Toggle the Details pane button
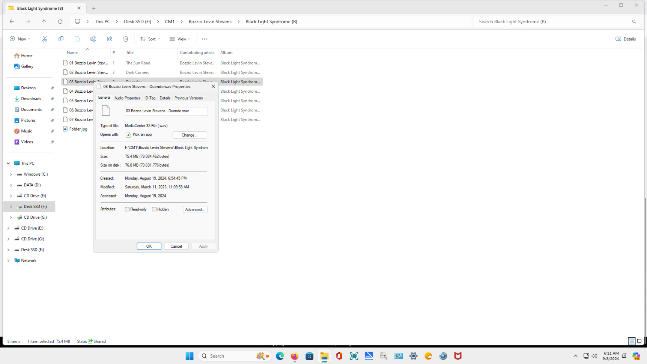Screen dimensions: 647x364 [x=626, y=39]
